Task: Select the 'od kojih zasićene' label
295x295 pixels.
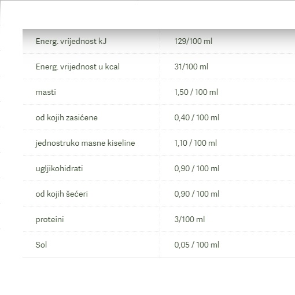Action: pos(67,117)
